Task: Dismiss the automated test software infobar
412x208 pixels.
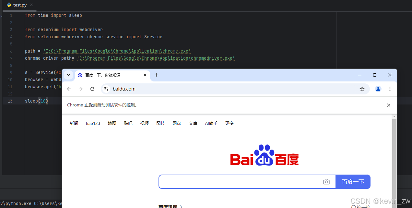Action: [x=389, y=105]
